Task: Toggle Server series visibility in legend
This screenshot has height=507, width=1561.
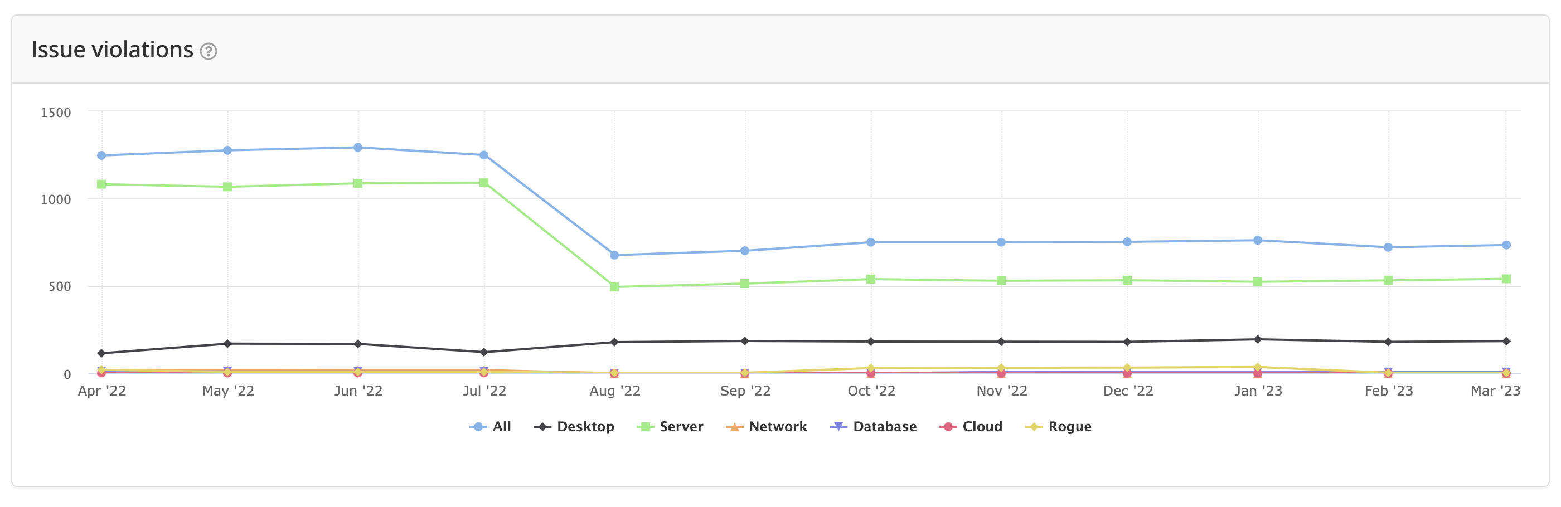Action: click(x=670, y=426)
